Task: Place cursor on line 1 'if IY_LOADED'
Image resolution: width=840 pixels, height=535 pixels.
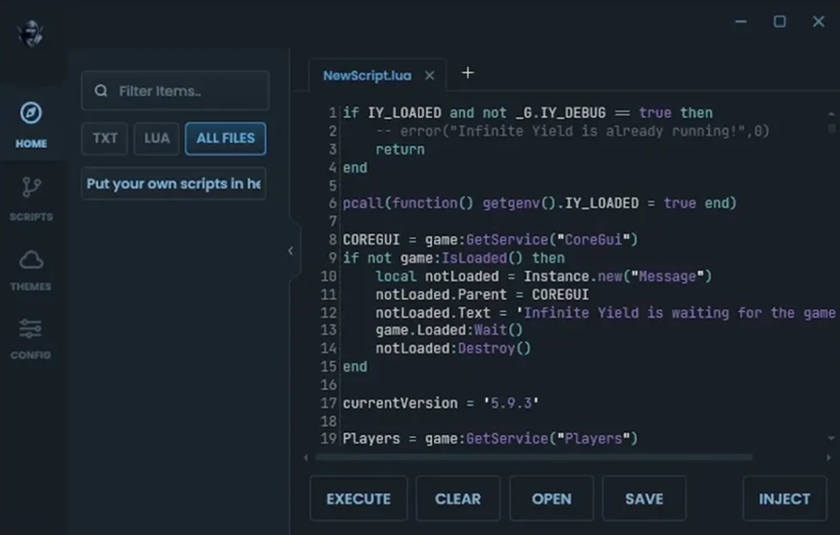Action: coord(528,113)
